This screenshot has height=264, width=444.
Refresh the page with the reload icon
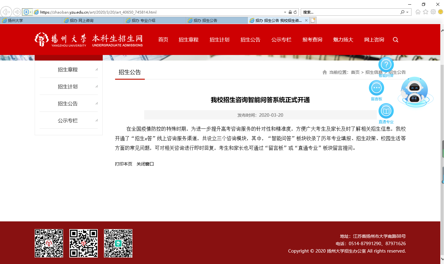[295, 12]
